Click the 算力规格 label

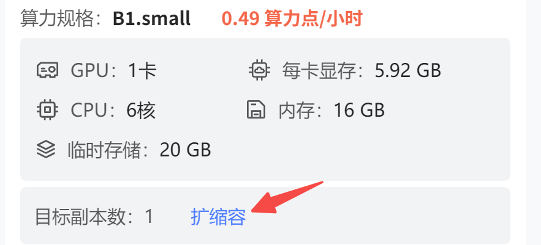[x=58, y=18]
